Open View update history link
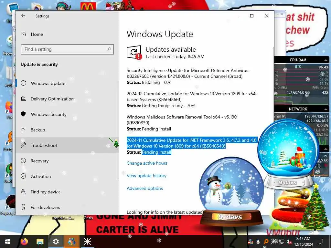 pos(146,176)
